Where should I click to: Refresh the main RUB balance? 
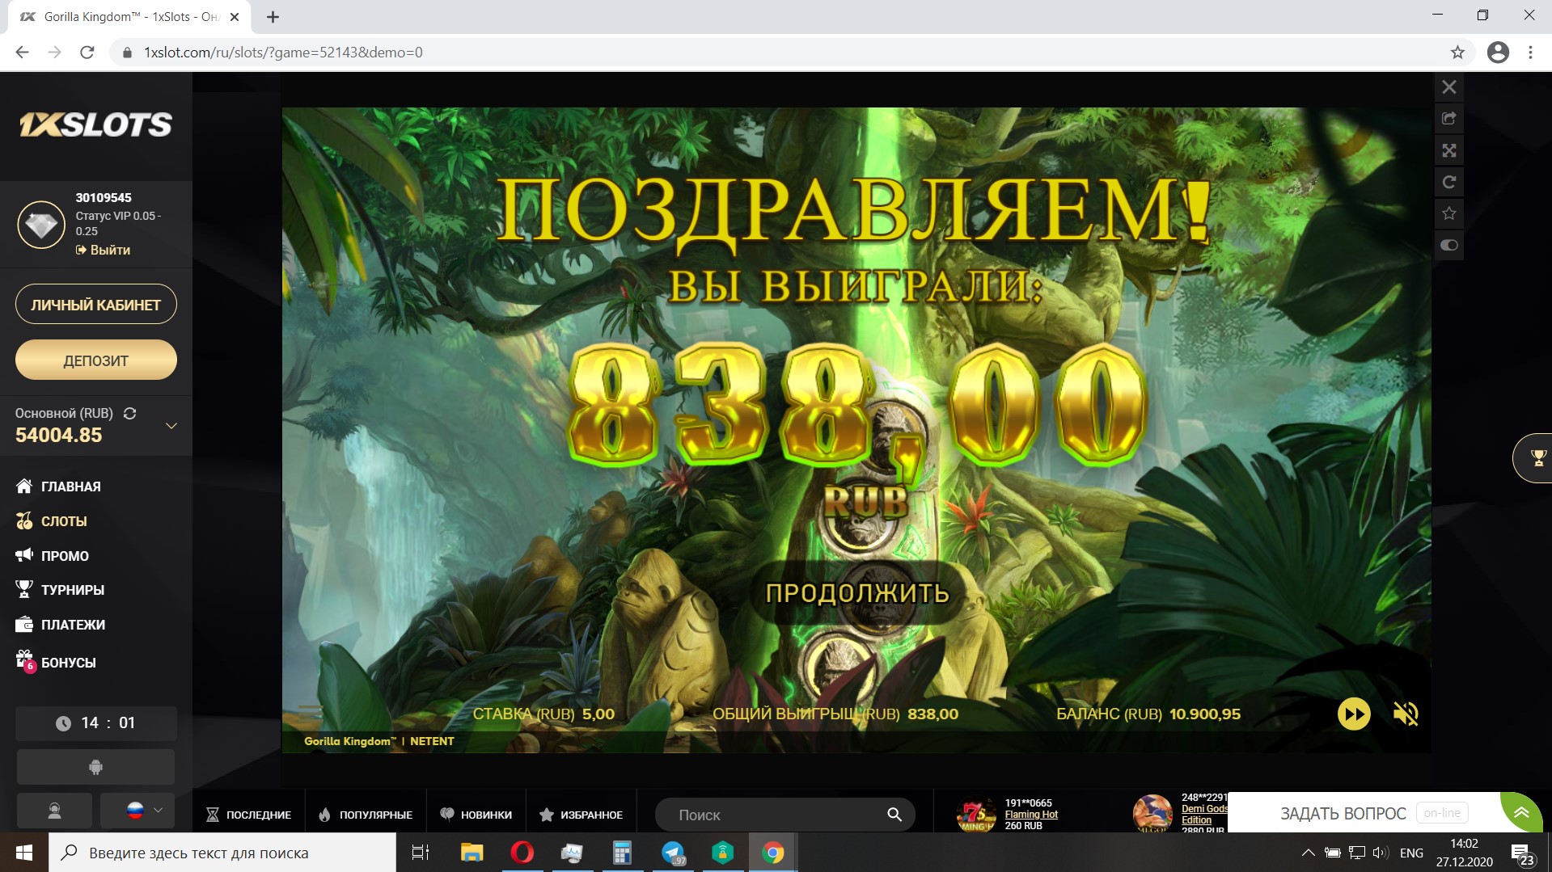129,413
